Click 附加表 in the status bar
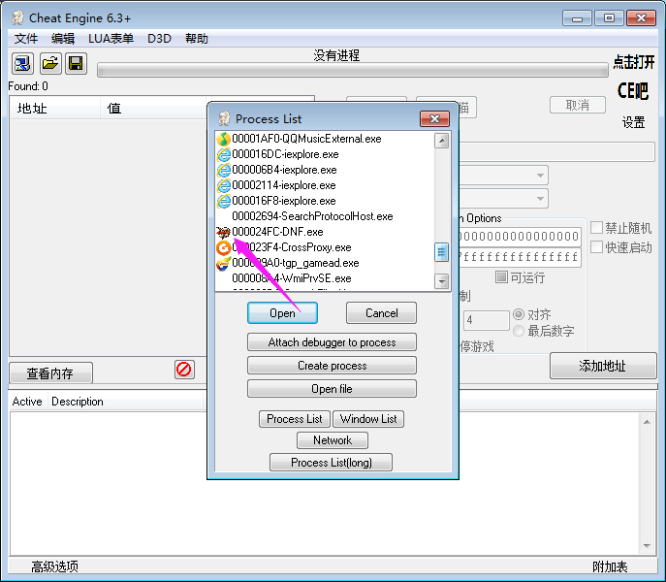 pyautogui.click(x=610, y=566)
